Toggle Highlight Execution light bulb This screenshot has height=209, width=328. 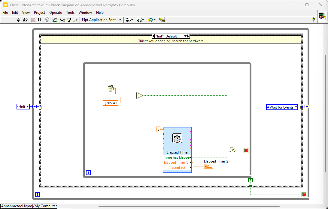(x=47, y=20)
